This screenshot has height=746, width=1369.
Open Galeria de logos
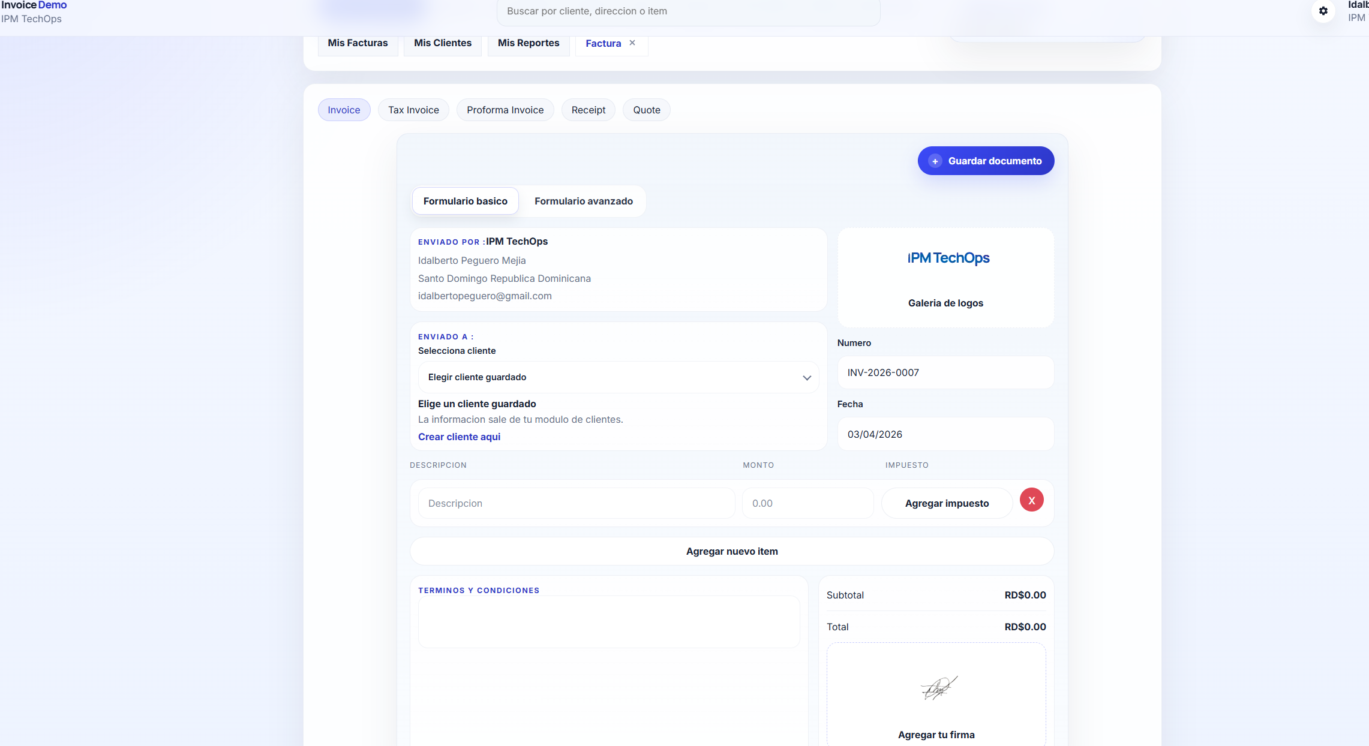click(x=945, y=303)
